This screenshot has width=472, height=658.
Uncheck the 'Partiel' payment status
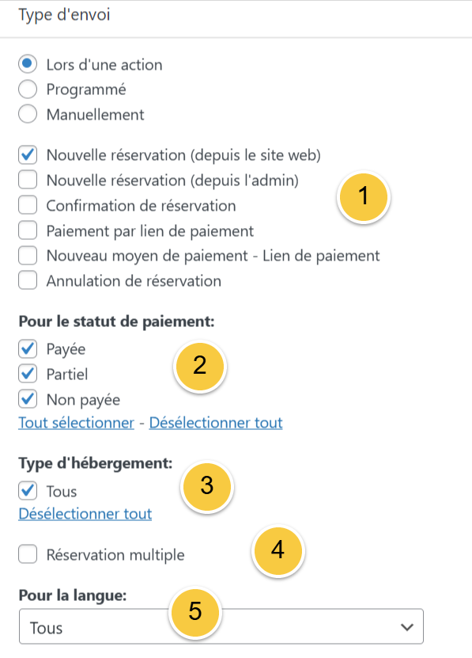coord(26,374)
